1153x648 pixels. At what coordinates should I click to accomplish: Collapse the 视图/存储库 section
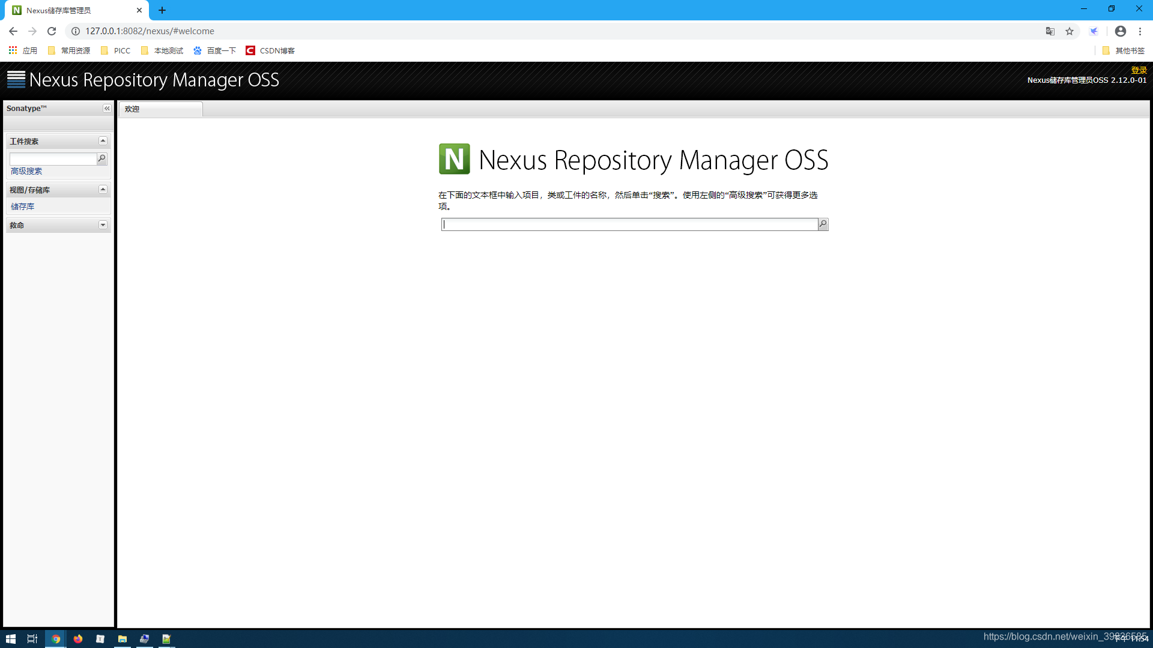click(x=103, y=189)
